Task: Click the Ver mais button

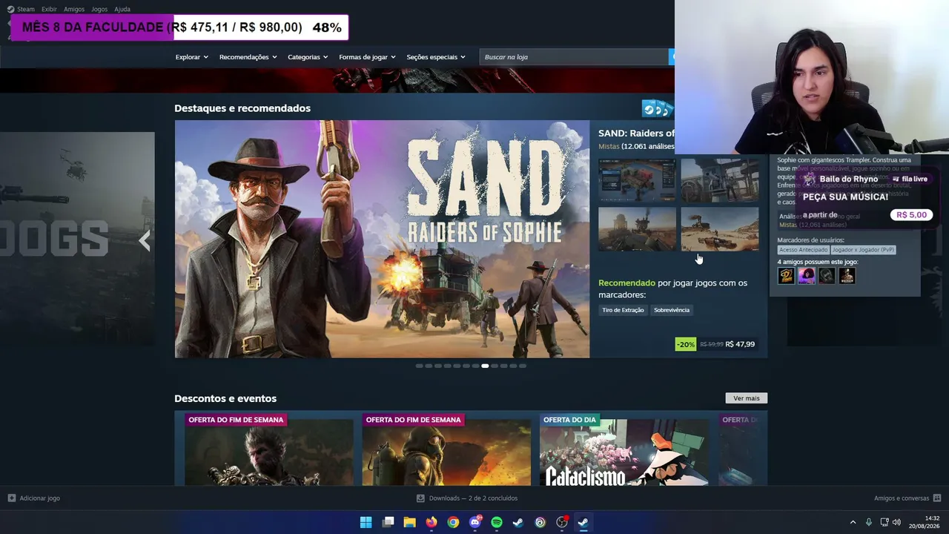Action: 747,398
